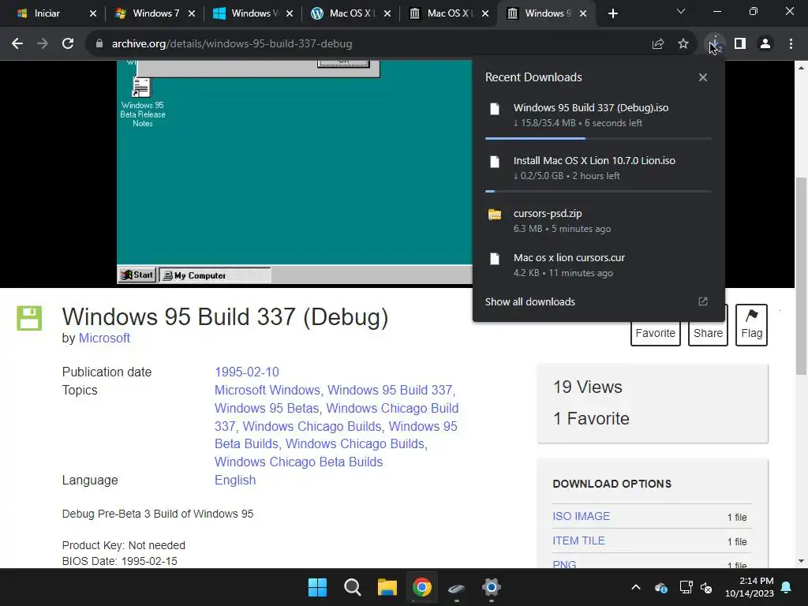Open the taskbar clock and date

750,587
